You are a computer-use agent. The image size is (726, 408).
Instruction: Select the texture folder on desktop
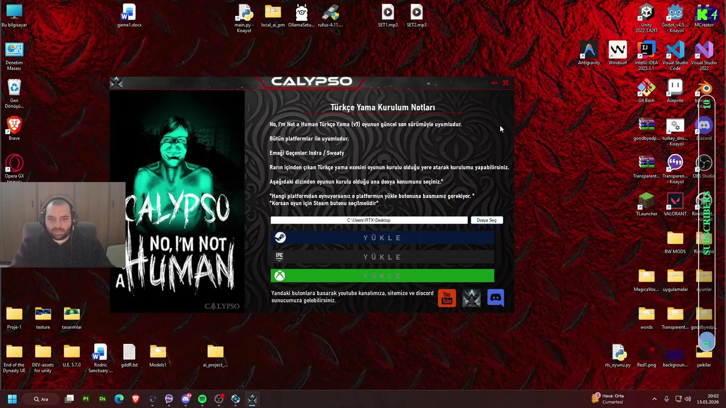click(x=43, y=318)
